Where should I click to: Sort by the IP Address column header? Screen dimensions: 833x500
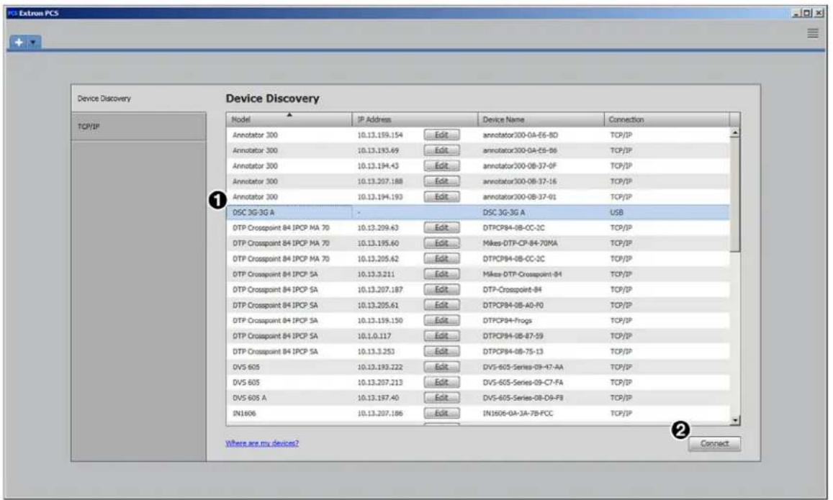click(415, 119)
